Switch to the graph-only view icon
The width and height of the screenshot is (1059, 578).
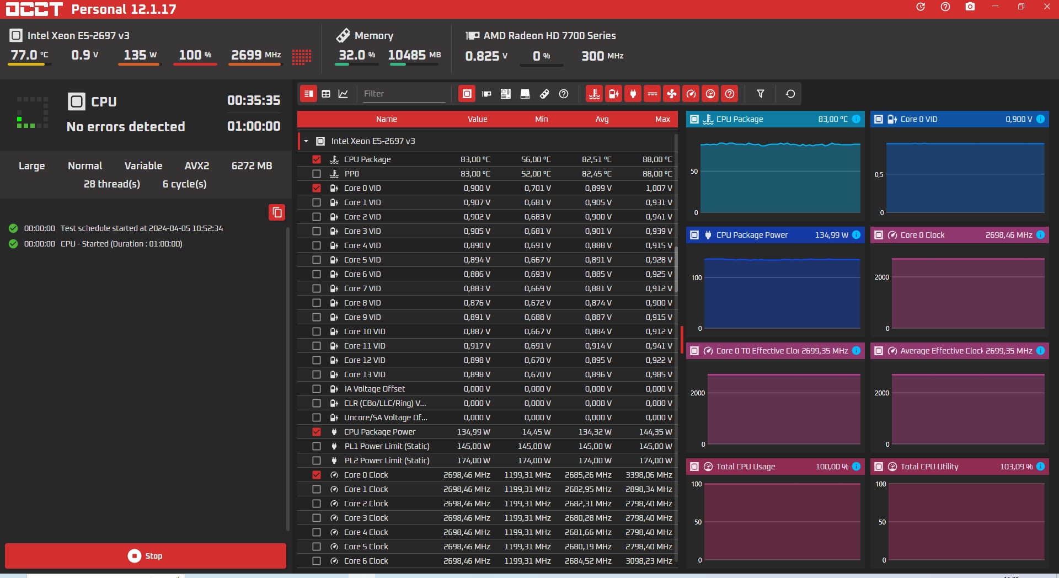pyautogui.click(x=343, y=94)
